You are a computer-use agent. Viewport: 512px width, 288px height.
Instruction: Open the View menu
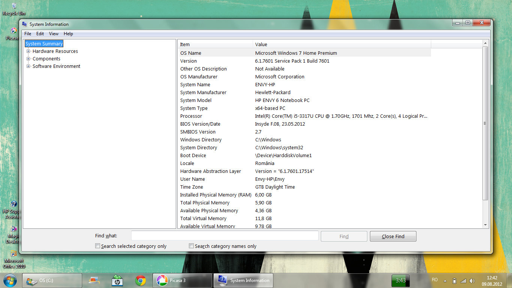(54, 34)
